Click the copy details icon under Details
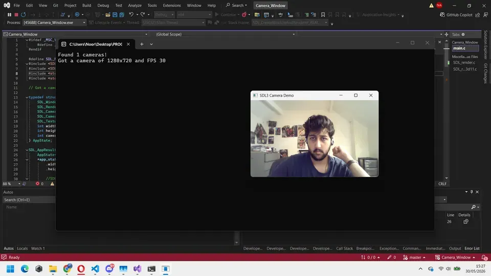 coord(466,221)
